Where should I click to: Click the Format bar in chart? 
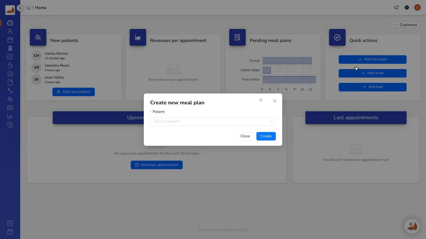point(287,61)
